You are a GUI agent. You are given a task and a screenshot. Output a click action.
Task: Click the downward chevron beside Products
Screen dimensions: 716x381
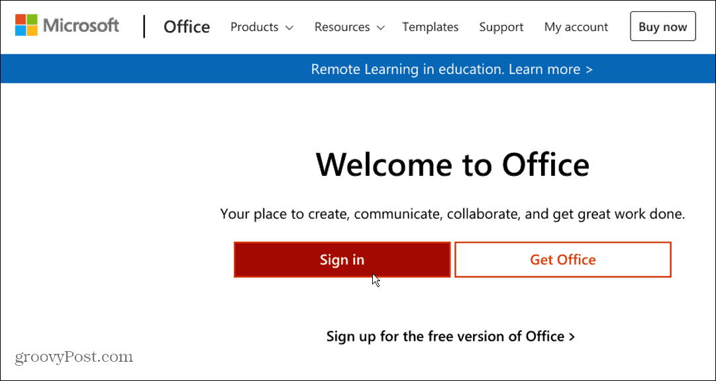pyautogui.click(x=289, y=28)
